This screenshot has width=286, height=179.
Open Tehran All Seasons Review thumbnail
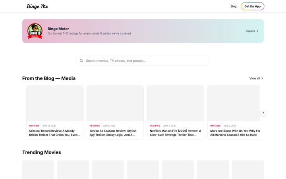[x=115, y=103]
